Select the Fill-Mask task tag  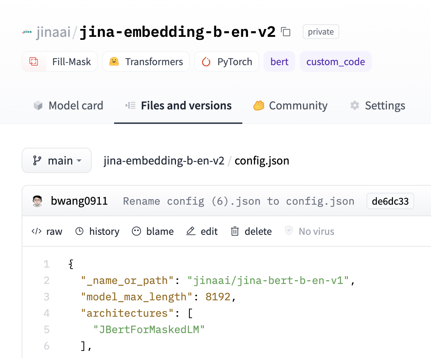coord(60,61)
